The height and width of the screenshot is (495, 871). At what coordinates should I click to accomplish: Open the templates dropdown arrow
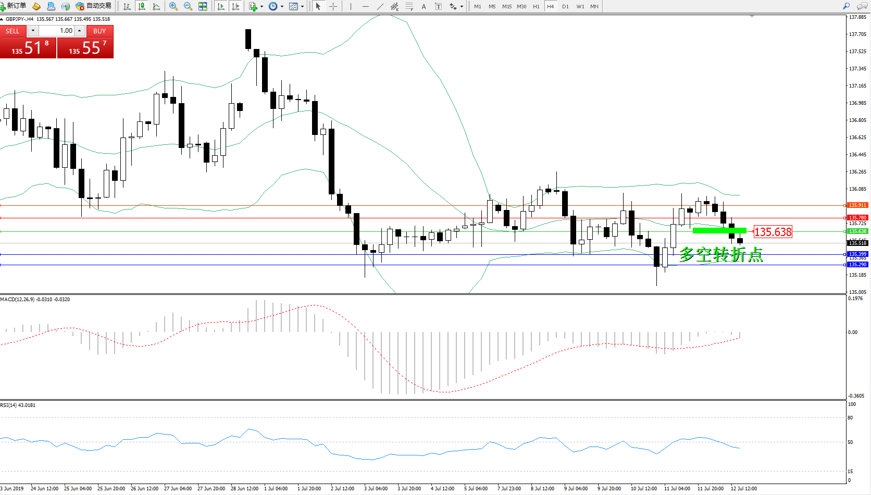pyautogui.click(x=302, y=6)
